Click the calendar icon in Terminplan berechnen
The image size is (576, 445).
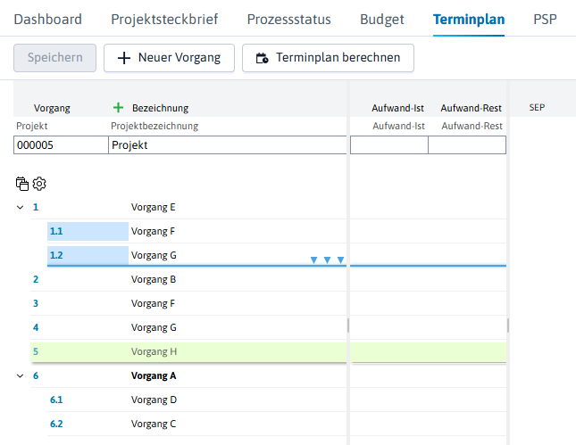[262, 58]
